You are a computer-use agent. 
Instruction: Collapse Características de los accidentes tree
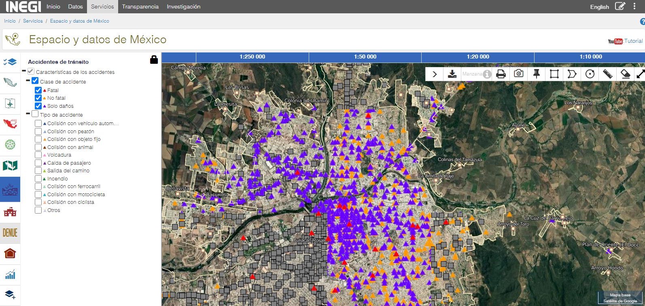24,71
